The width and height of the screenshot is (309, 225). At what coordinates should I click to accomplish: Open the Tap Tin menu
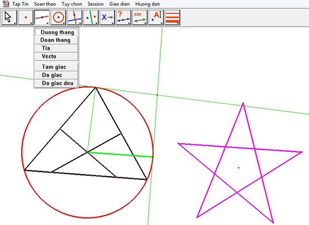coord(19,4)
